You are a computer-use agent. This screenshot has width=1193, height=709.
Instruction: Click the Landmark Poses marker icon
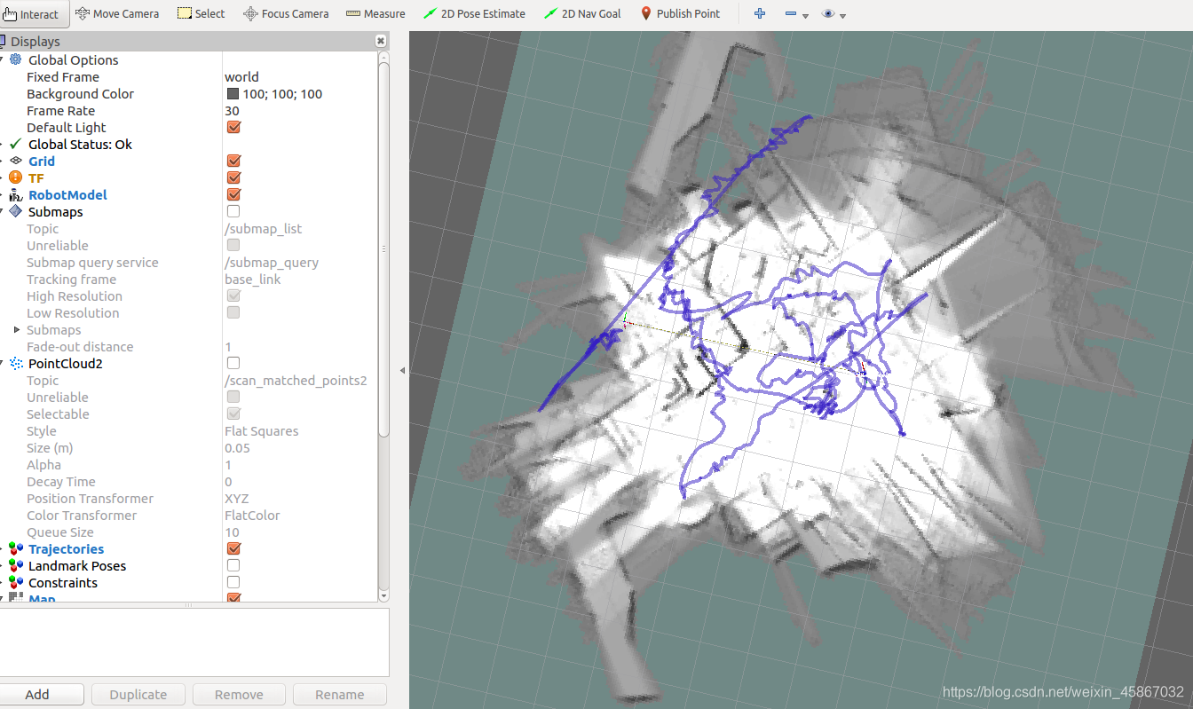coord(15,565)
